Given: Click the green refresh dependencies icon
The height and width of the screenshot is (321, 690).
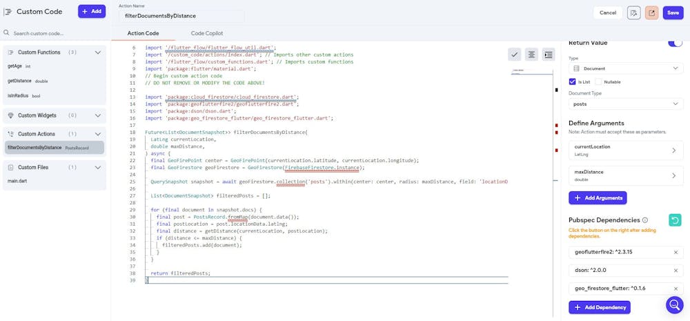Looking at the screenshot, I should point(675,220).
